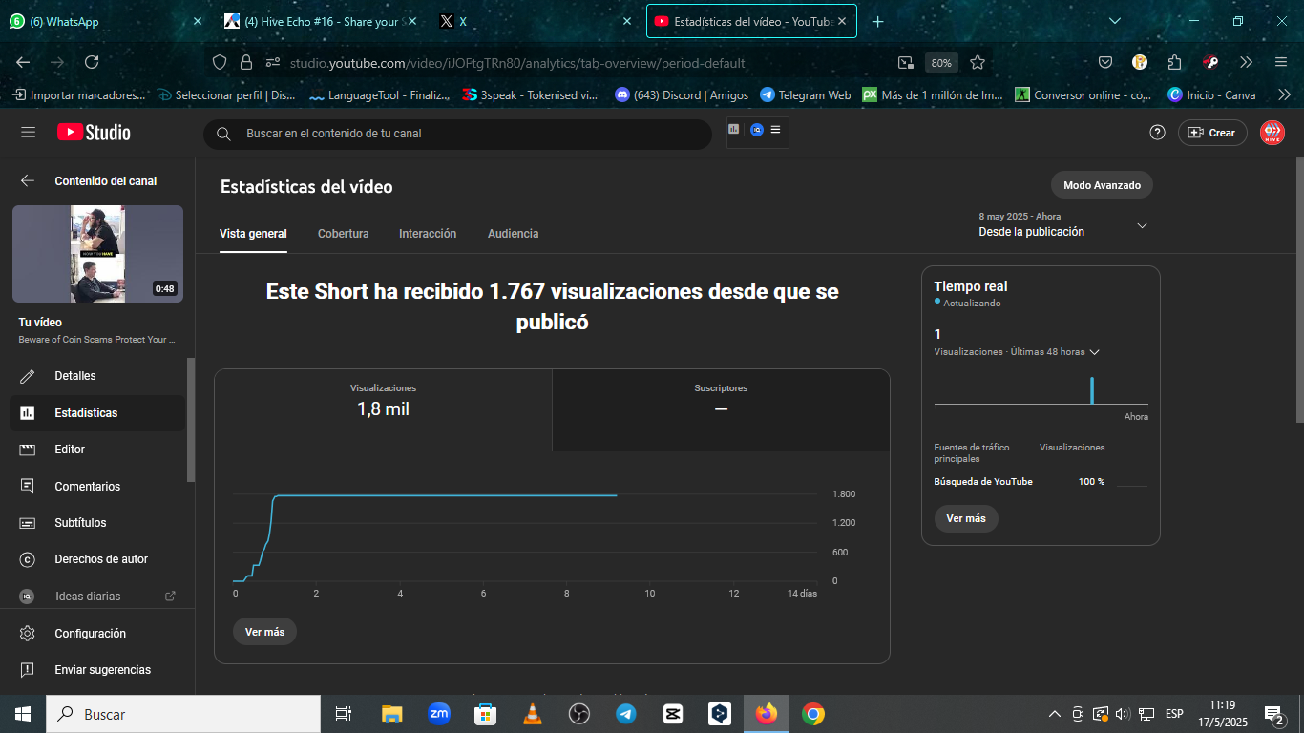Click Ver más in the Tiempo real card
Screen dimensions: 1304x733
point(966,518)
